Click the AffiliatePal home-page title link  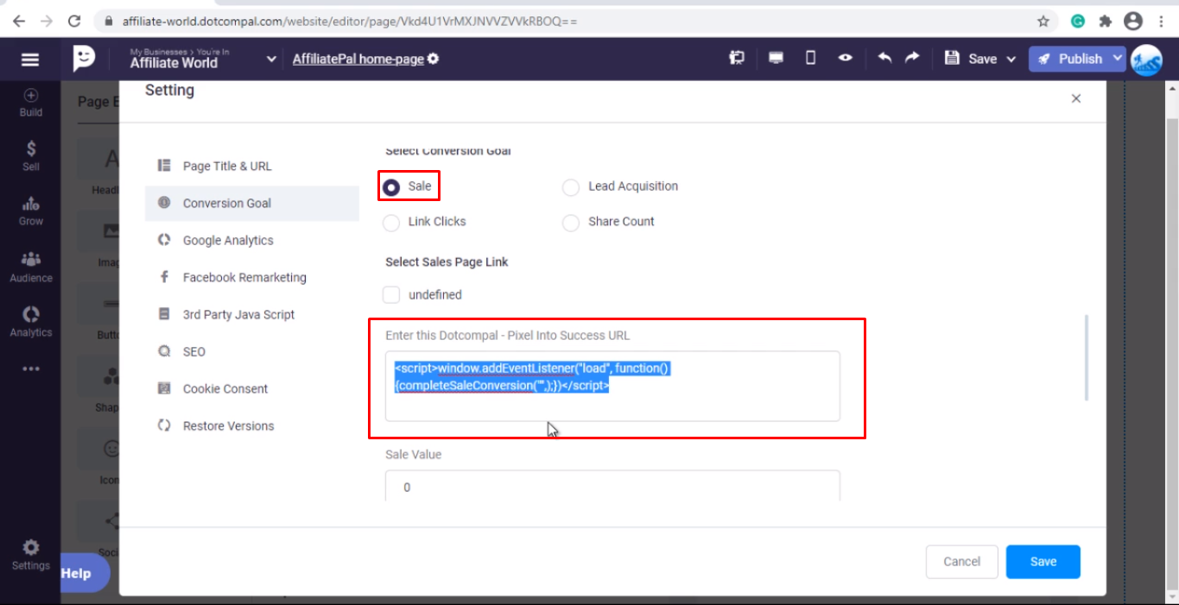[358, 59]
